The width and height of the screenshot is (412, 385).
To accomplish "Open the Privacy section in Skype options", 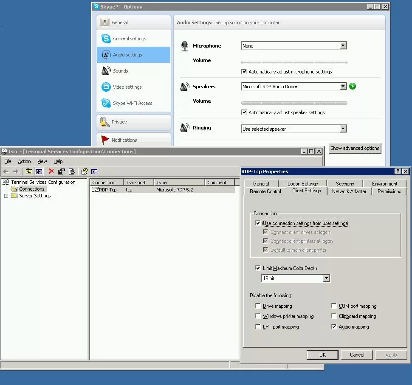I will (x=133, y=122).
